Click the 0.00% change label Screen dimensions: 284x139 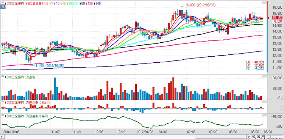click(x=277, y=21)
